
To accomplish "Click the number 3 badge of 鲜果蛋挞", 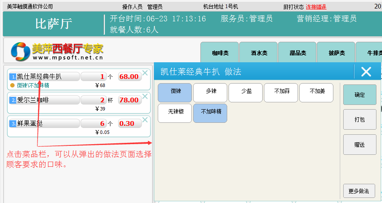I will pos(13,124).
